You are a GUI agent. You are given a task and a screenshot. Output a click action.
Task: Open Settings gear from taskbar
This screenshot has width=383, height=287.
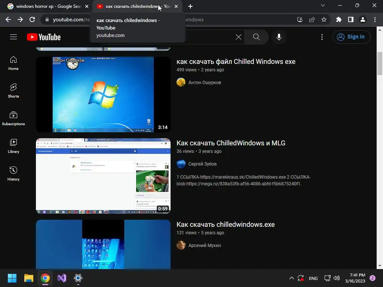[78, 278]
